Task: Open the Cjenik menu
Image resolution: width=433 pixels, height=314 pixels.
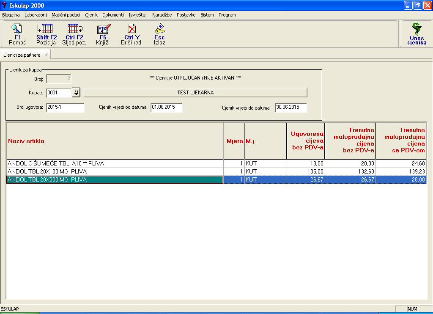Action: coord(91,15)
